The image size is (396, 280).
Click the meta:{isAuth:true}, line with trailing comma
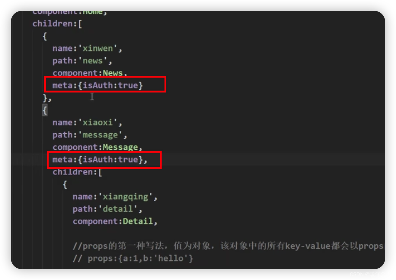click(x=100, y=160)
